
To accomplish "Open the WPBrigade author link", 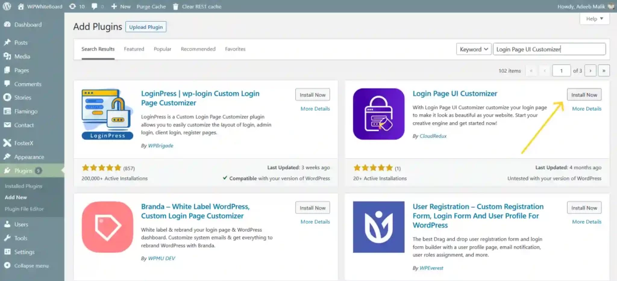I will point(160,146).
